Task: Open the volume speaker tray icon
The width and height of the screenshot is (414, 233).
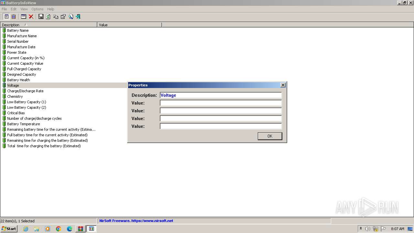Action: (x=367, y=229)
